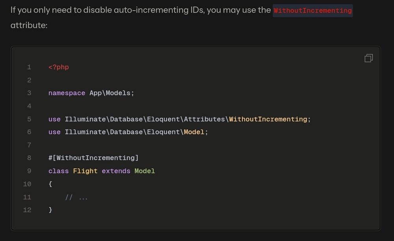394x241 pixels.
Task: Click the opening curly brace on line 10
Action: pyautogui.click(x=50, y=184)
